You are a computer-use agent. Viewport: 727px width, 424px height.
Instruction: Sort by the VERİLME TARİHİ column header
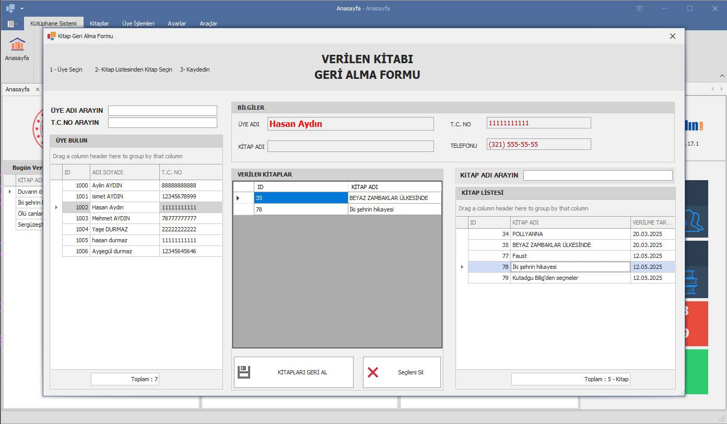tap(652, 222)
